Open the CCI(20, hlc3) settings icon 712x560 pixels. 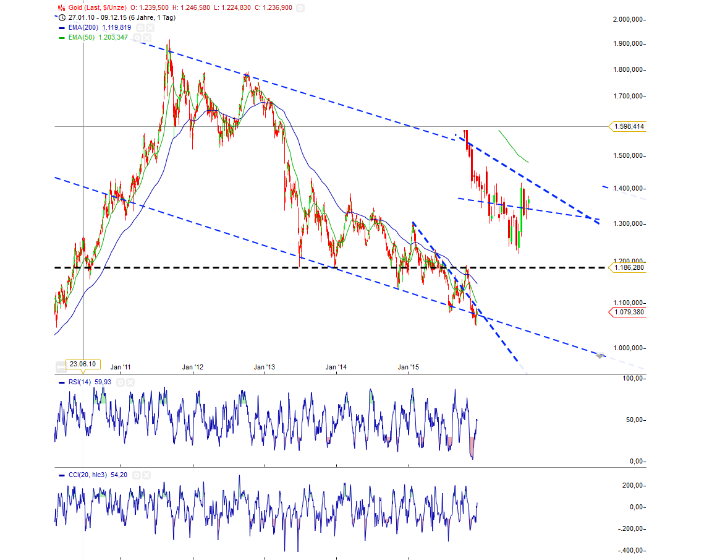tap(137, 475)
